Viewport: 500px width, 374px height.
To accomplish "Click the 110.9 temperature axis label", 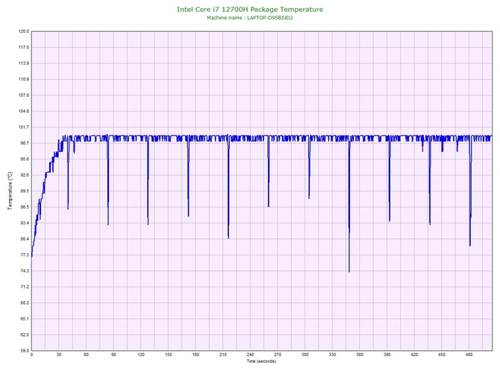I will (x=24, y=79).
